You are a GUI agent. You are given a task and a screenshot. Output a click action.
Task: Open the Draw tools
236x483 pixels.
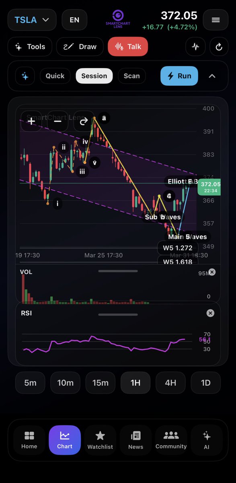[x=80, y=47]
